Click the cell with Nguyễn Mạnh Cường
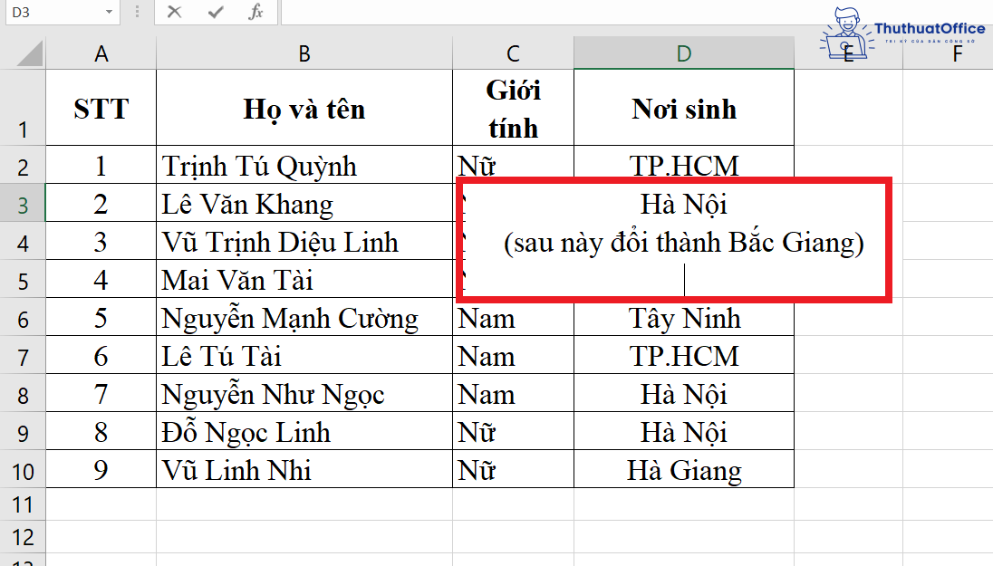Image resolution: width=993 pixels, height=566 pixels. click(304, 317)
